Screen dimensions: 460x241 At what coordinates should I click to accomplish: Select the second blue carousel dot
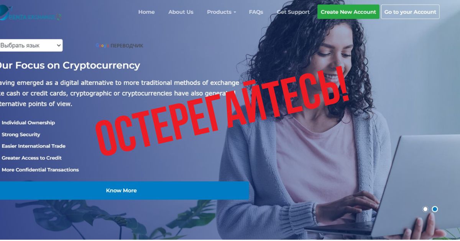click(x=435, y=209)
